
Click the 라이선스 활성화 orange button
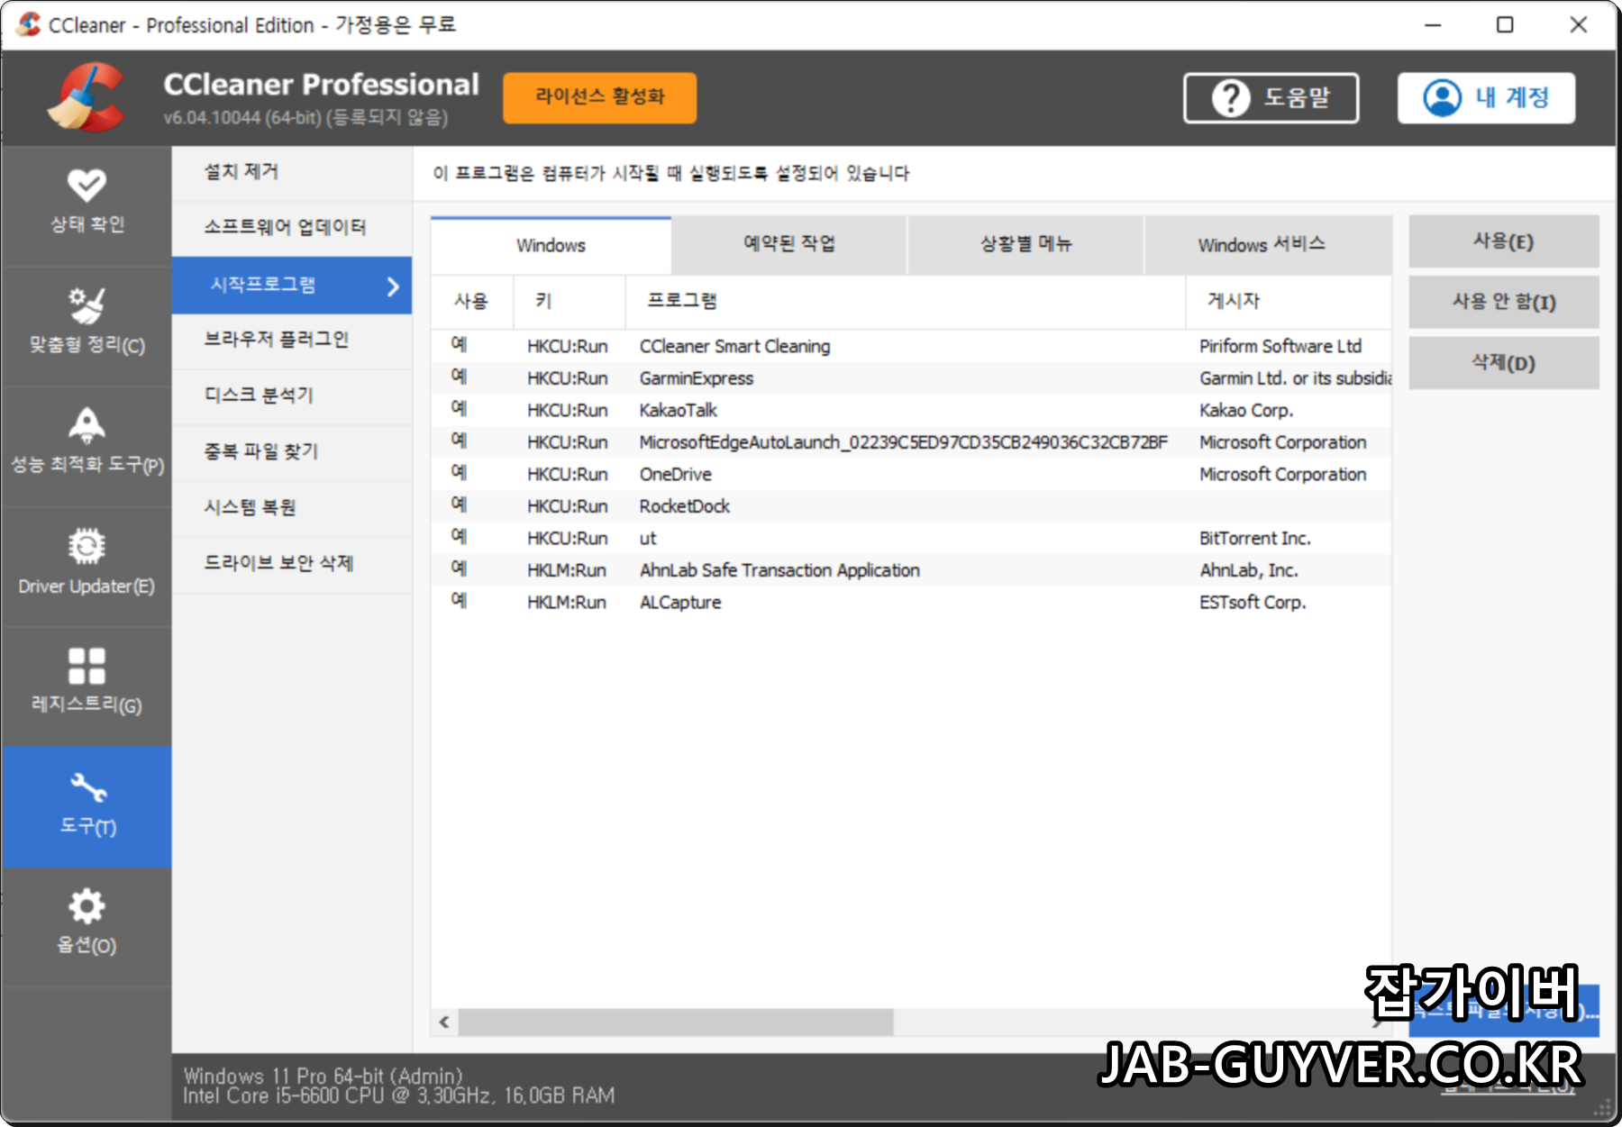[x=599, y=97]
